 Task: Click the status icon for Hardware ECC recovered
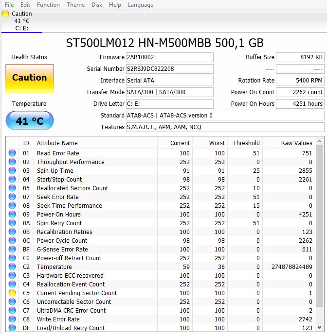pos(12,275)
